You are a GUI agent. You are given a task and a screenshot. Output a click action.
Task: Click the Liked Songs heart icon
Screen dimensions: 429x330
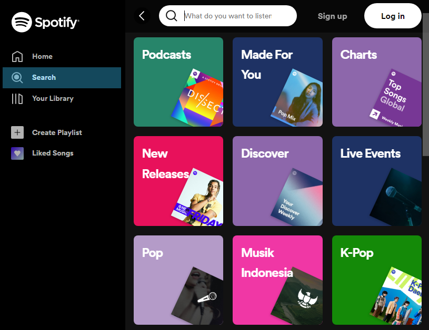tap(17, 153)
